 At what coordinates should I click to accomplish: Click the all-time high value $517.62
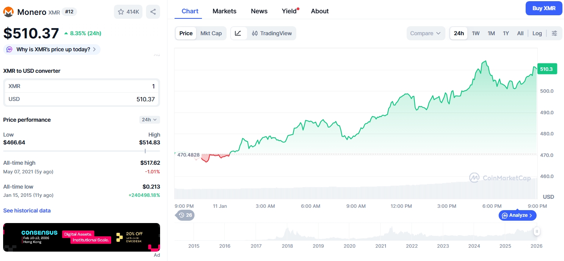[150, 163]
